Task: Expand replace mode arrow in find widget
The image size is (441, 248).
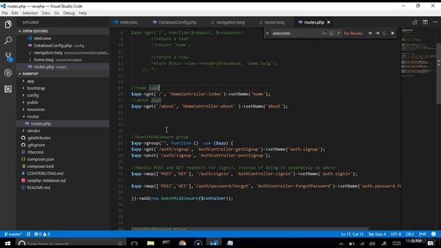Action: (267, 33)
